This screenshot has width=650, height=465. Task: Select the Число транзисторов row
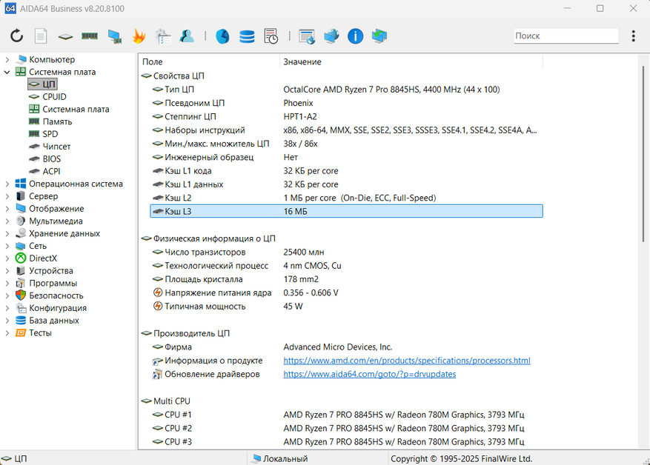tap(347, 252)
